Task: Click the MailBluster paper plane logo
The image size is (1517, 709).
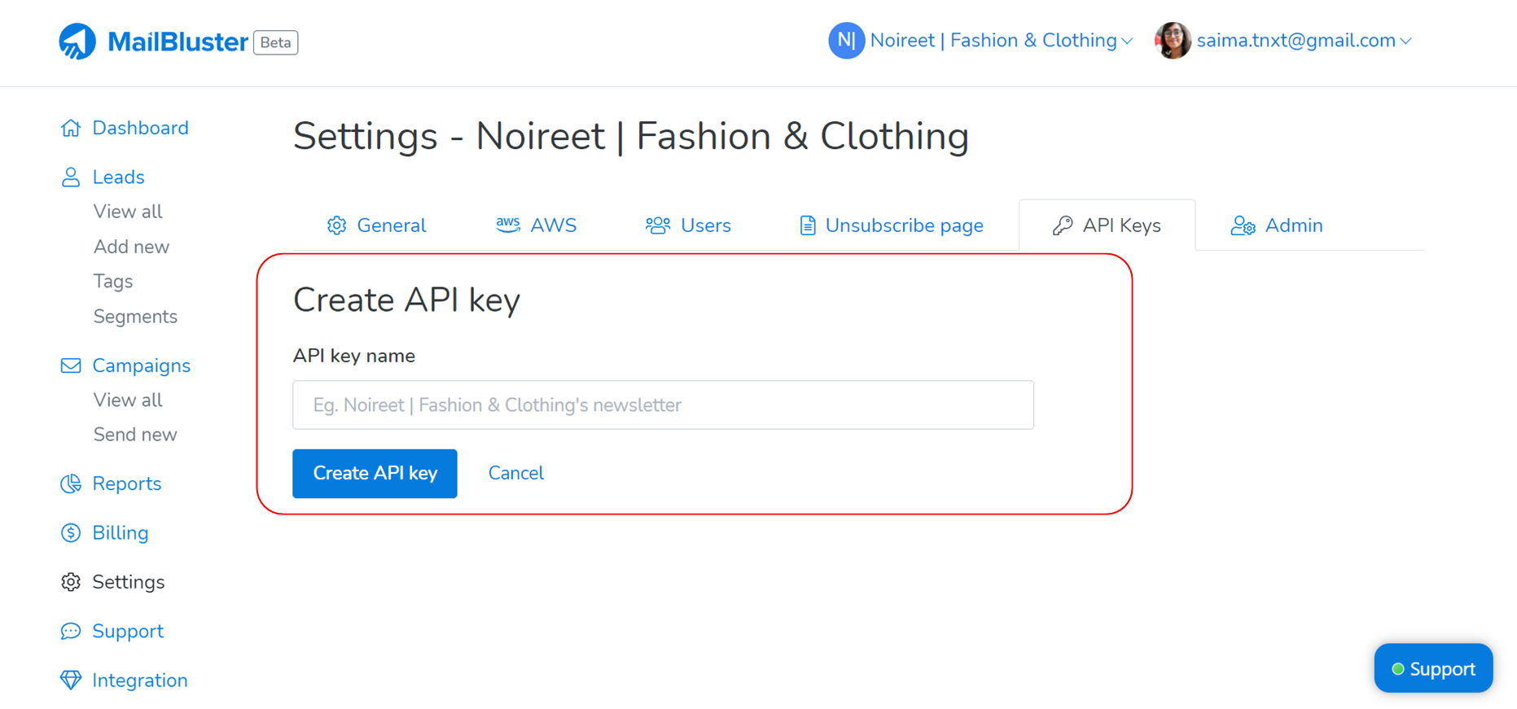Action: tap(77, 42)
